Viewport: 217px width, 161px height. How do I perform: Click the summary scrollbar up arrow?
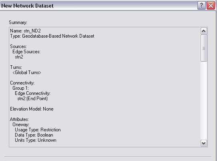click(203, 31)
